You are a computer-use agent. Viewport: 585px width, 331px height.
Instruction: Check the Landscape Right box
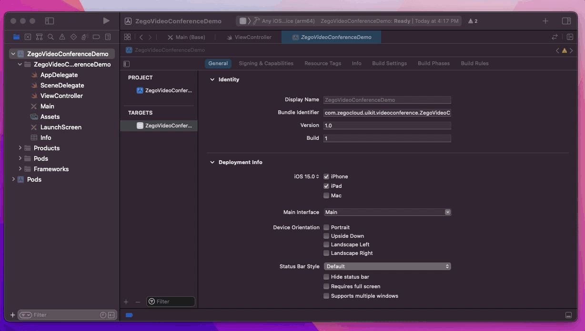(326, 253)
